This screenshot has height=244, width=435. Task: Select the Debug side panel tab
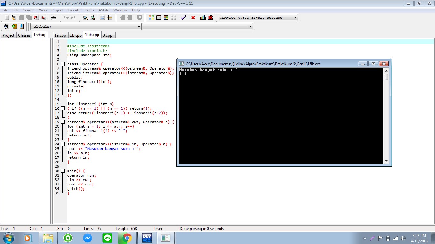(x=40, y=35)
